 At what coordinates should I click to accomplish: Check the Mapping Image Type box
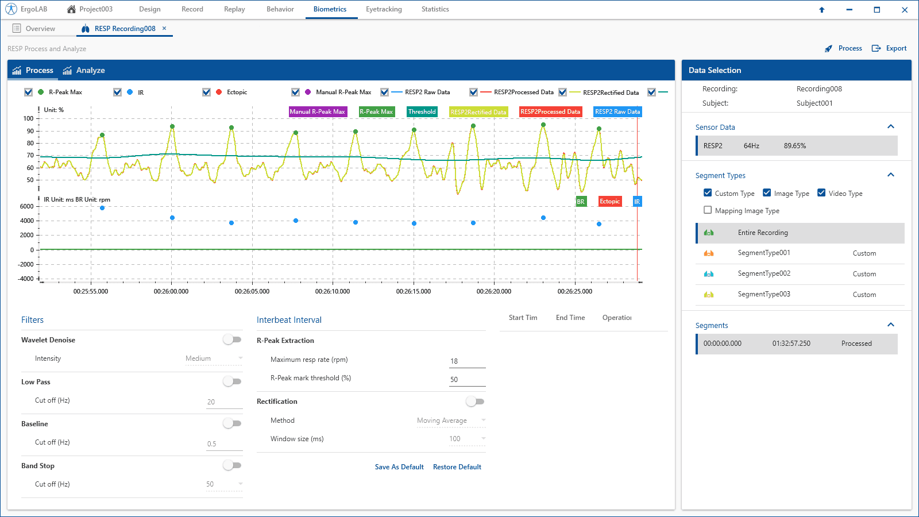[708, 210]
